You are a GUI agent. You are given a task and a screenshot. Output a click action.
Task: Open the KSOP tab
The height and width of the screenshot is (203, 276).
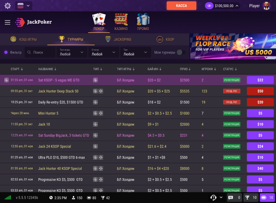(165, 39)
